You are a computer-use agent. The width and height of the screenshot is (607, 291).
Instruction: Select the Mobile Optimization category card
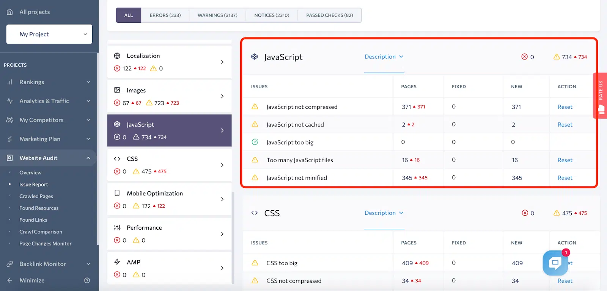(x=169, y=199)
